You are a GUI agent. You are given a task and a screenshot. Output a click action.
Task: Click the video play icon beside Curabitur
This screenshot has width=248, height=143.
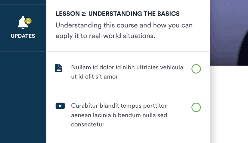click(x=60, y=106)
